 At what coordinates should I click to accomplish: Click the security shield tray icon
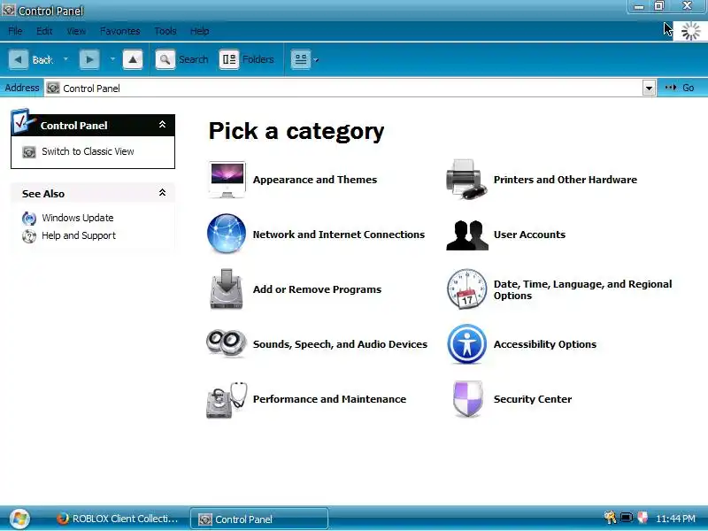(x=643, y=518)
